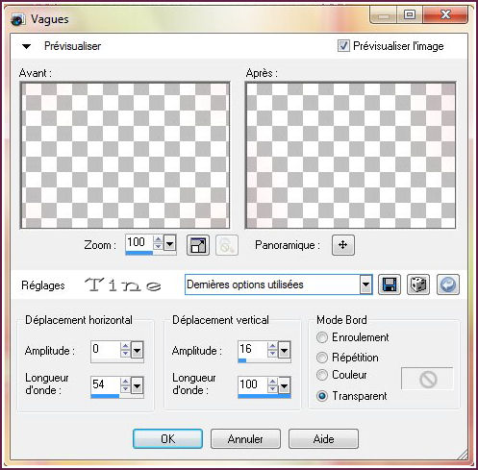Screen dimensions: 478x470
Task: Select the Répétition edge mode
Action: pyautogui.click(x=322, y=358)
